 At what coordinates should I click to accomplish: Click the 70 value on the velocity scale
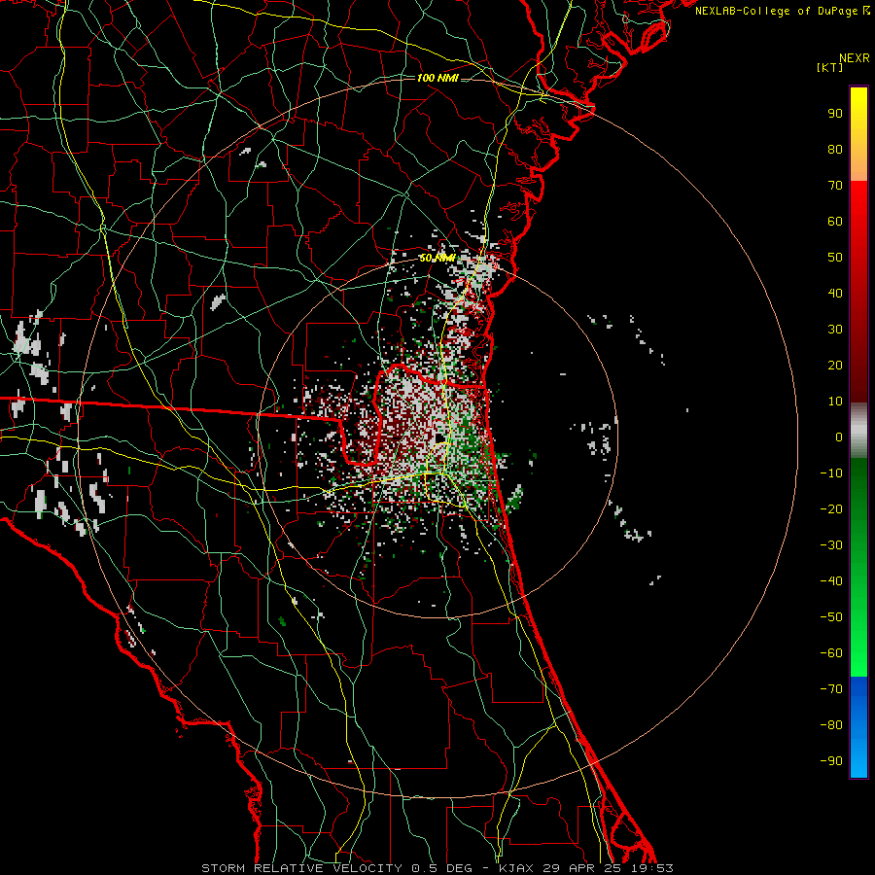[835, 186]
